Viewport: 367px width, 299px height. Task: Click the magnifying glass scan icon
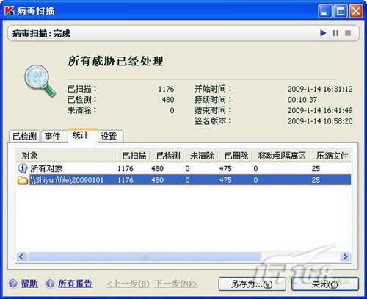pyautogui.click(x=40, y=81)
